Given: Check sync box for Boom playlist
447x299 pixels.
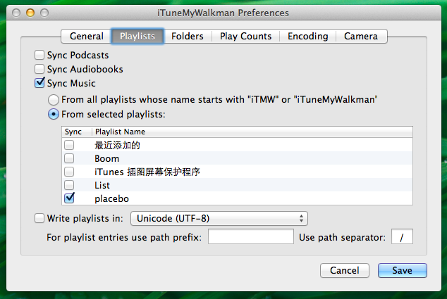Looking at the screenshot, I should 69,158.
